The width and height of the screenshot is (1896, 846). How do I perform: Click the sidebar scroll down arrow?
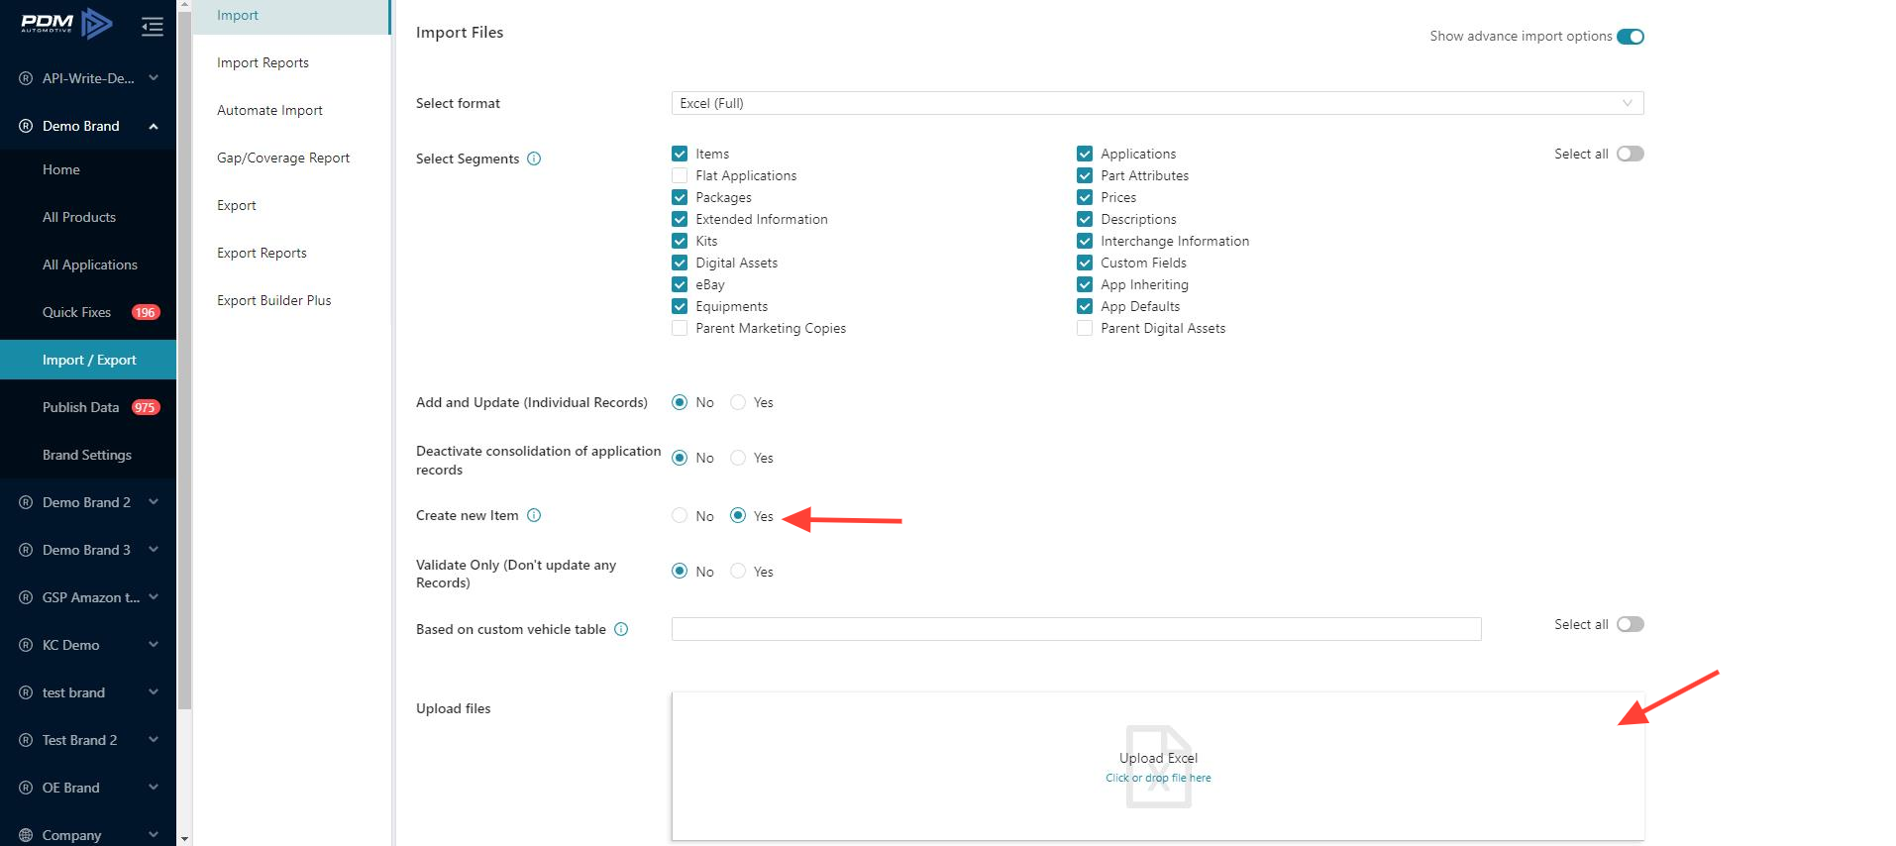[x=184, y=839]
